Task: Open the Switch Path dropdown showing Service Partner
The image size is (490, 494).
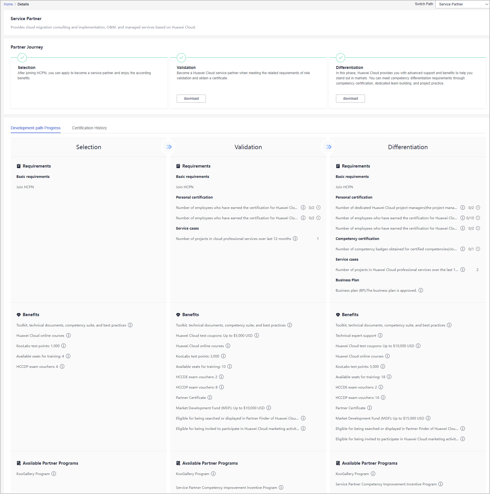Action: click(x=462, y=4)
